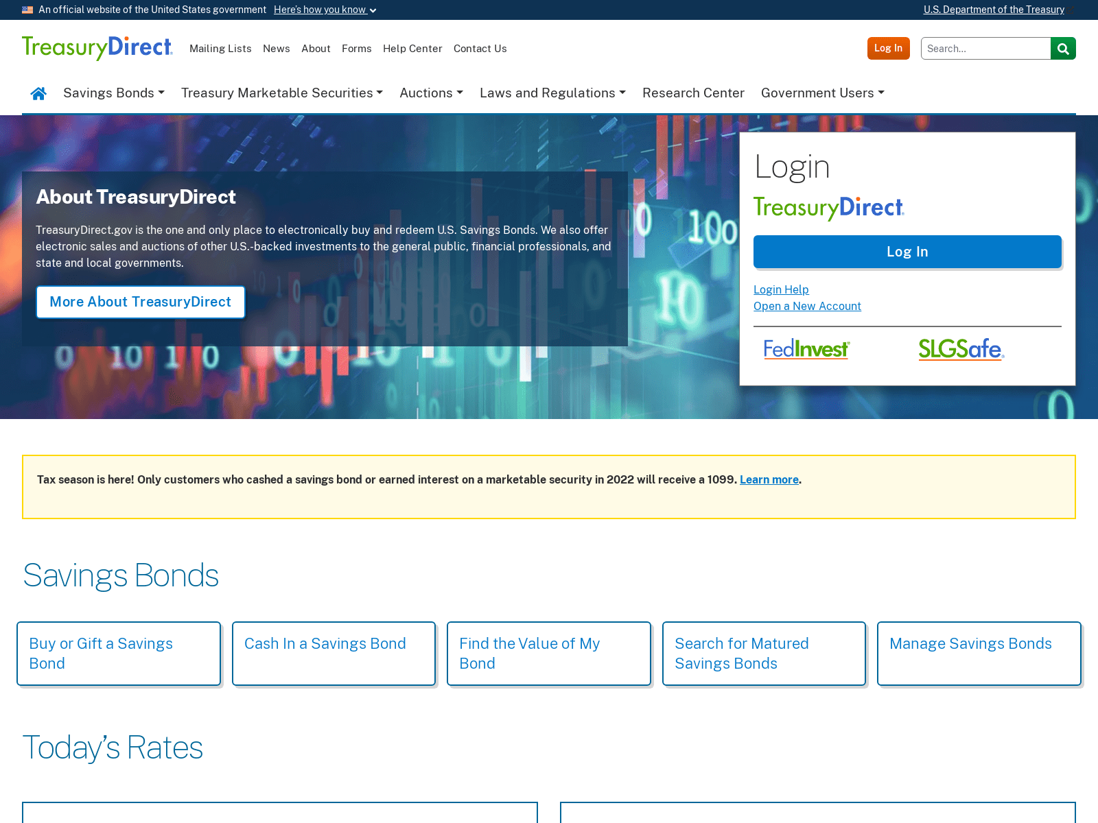Open the Auctions dropdown menu
The image size is (1098, 823).
[431, 93]
